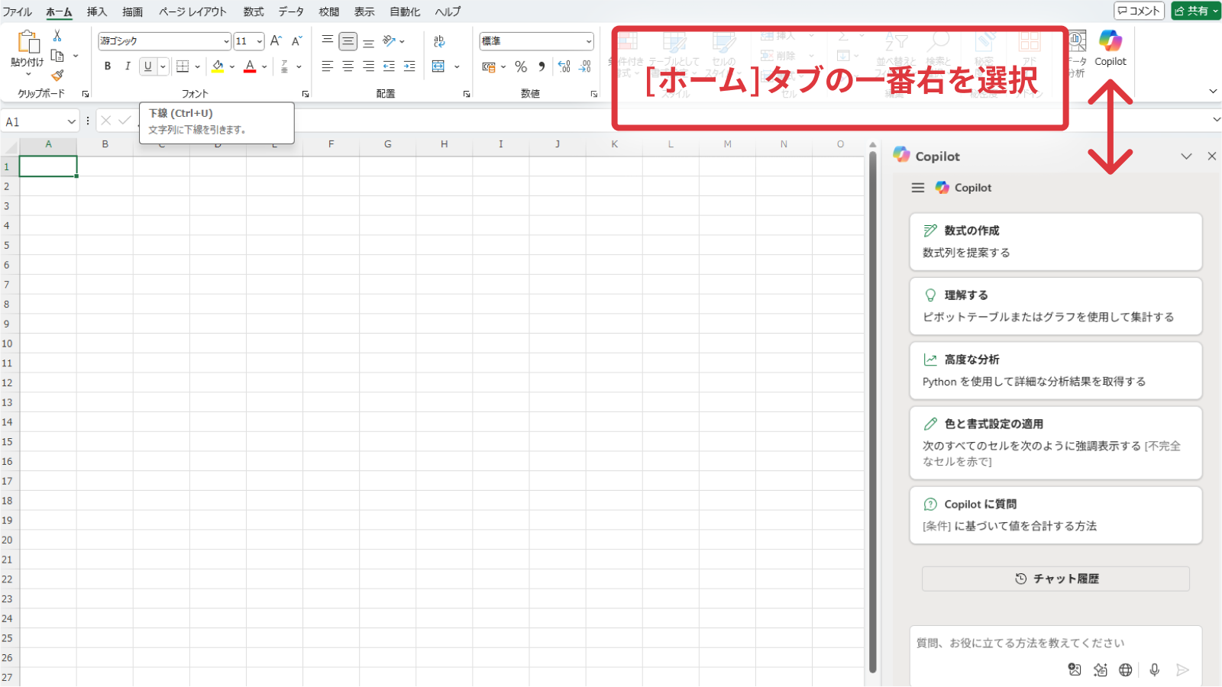The height and width of the screenshot is (687, 1222).
Task: Expand the underline style dropdown arrow
Action: pos(163,66)
